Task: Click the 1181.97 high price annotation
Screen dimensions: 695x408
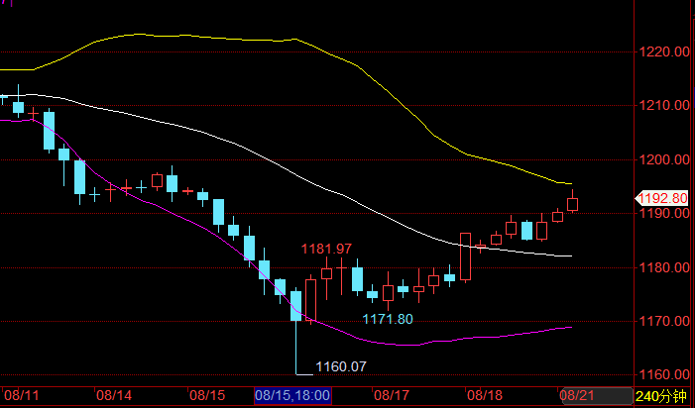Action: click(x=327, y=248)
